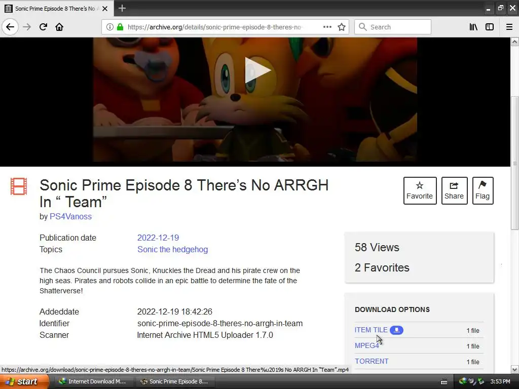Viewport: 519px width, 389px height.
Task: Toggle the sidebar view icon
Action: (x=490, y=27)
